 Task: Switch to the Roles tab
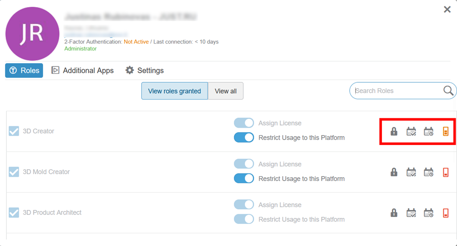point(24,70)
